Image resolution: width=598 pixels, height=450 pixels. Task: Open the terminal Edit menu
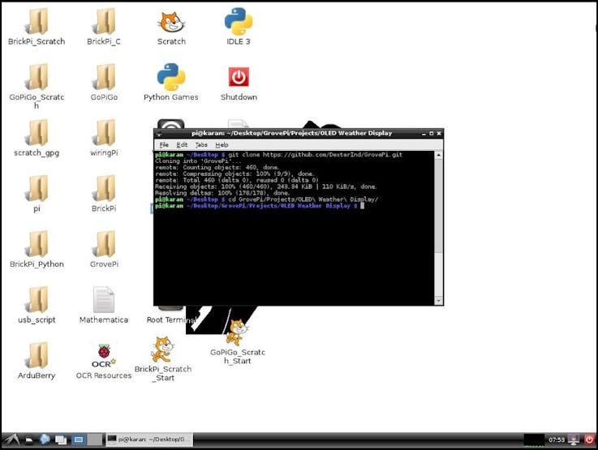pyautogui.click(x=182, y=145)
